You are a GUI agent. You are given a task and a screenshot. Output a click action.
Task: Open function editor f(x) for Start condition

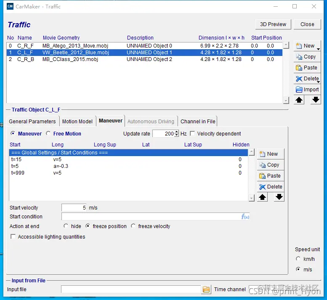click(x=245, y=217)
